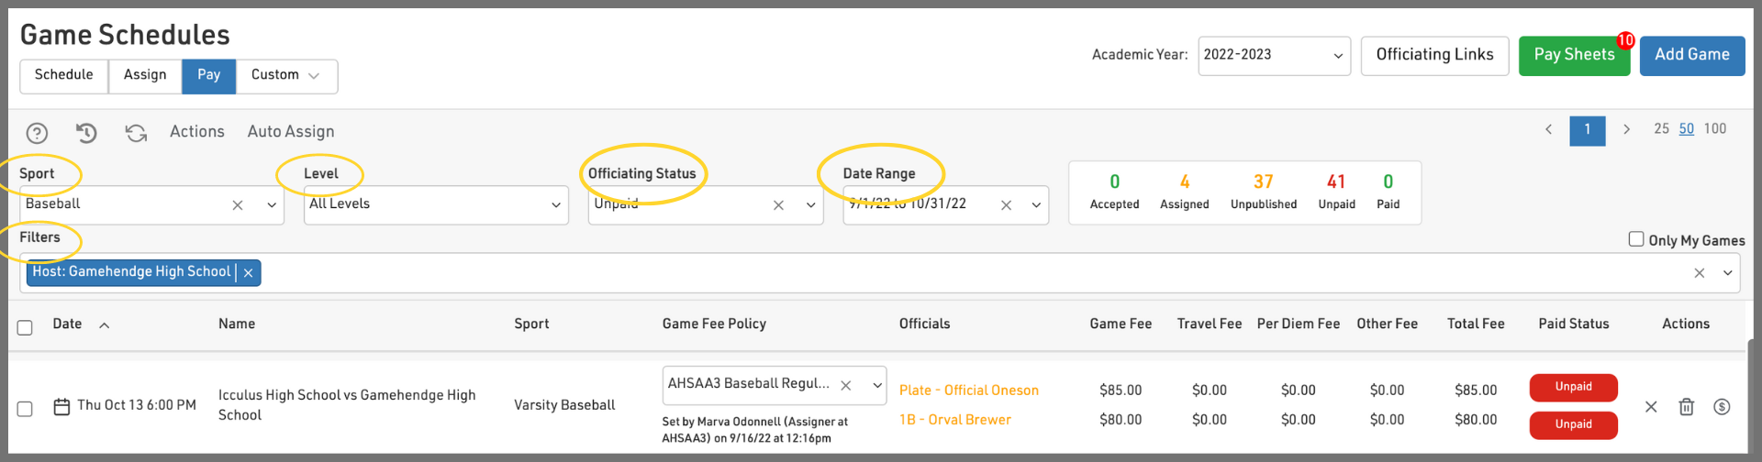Check the Thu Oct 13 game row checkbox
This screenshot has height=462, width=1762.
click(25, 408)
